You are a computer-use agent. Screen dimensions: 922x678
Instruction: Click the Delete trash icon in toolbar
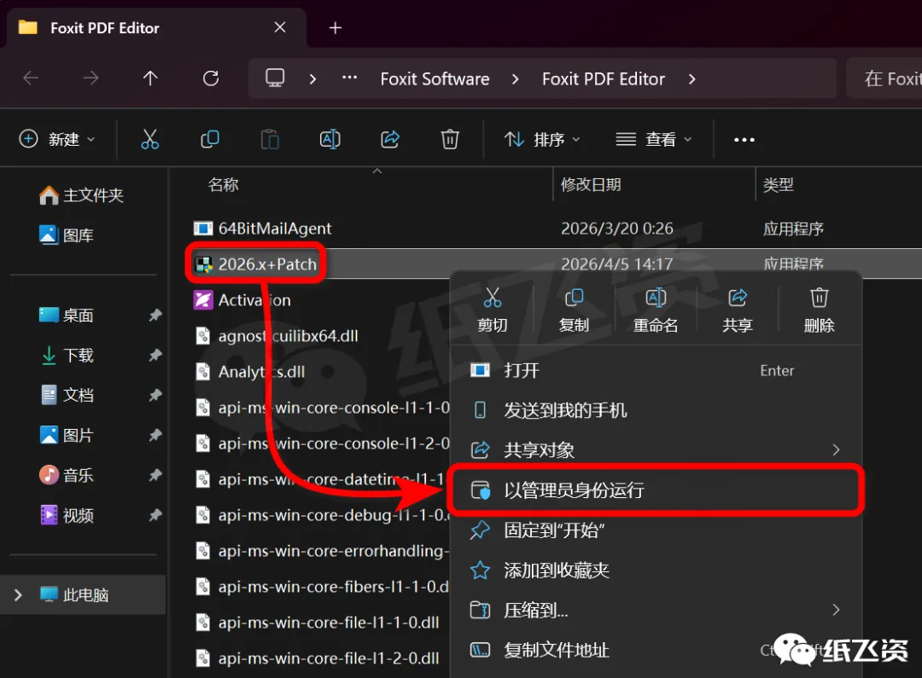click(450, 139)
